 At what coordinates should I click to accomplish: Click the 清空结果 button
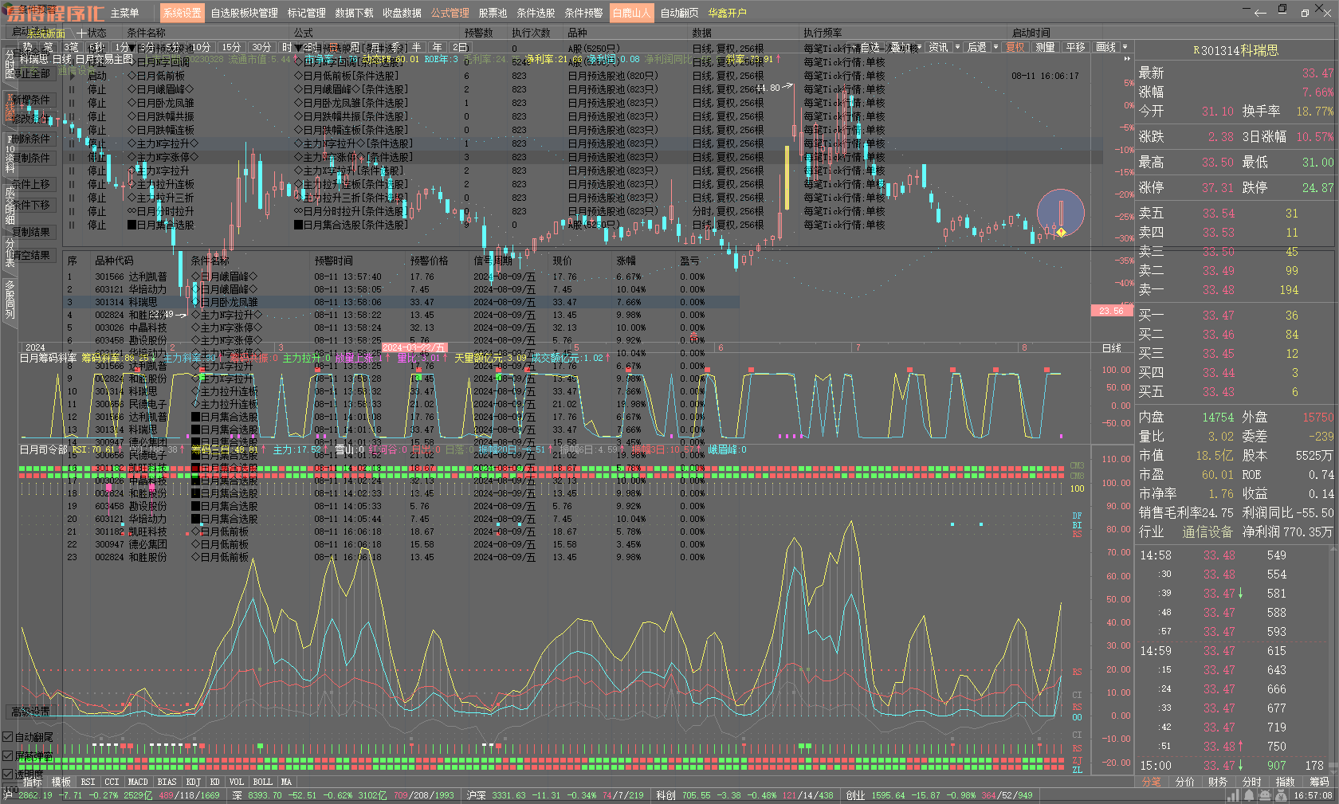pyautogui.click(x=30, y=255)
